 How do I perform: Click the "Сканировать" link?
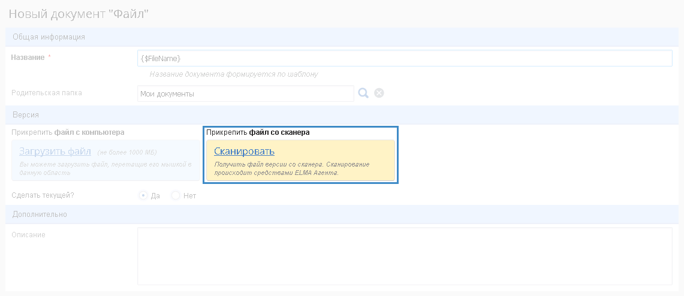(x=244, y=151)
